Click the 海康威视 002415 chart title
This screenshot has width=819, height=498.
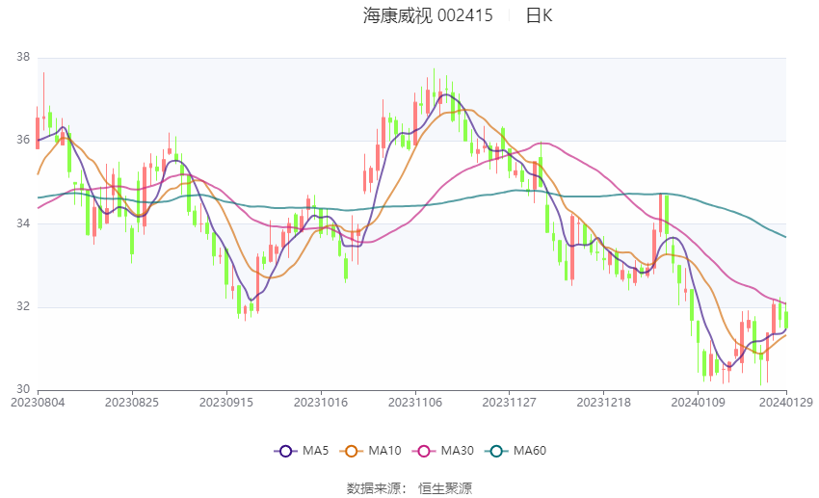[428, 15]
